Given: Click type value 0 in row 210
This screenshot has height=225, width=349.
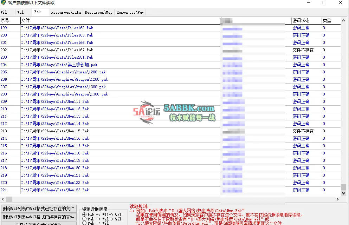Looking at the screenshot, I should point(324,109).
